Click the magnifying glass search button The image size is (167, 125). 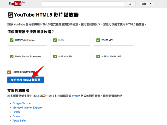130,4
